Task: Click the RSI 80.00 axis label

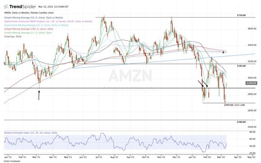Action: tap(253, 132)
